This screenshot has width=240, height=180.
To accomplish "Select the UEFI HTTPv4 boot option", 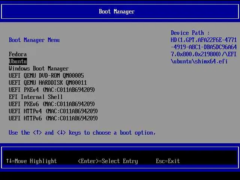I will pos(53,111).
